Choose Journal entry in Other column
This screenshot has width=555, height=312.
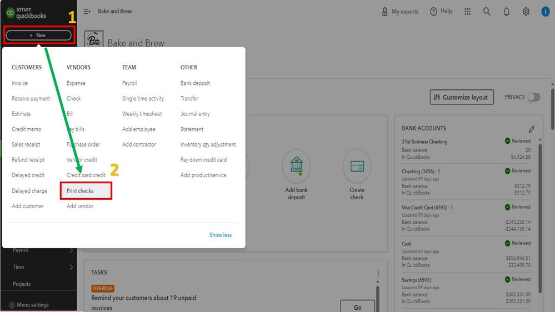pyautogui.click(x=195, y=114)
